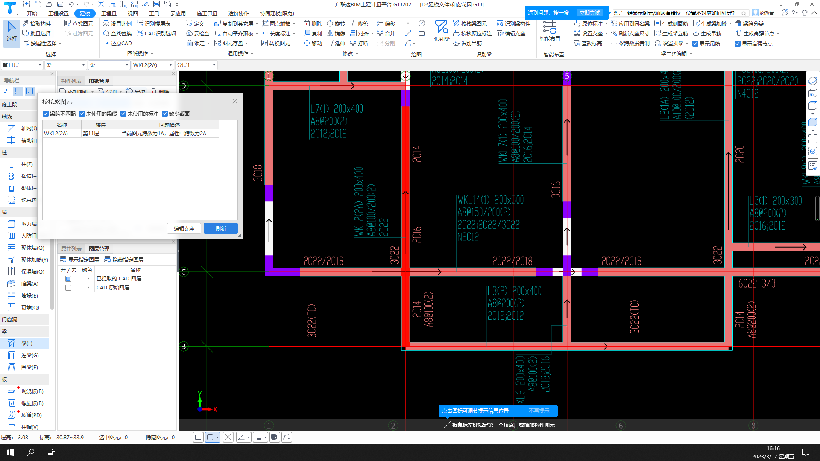Select 梁(L) beam in navigation tree
820x461 pixels.
pos(24,343)
